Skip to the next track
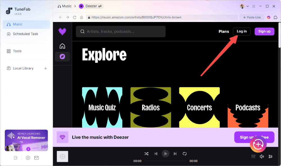Viewport: 281px width, 166px height. (175, 154)
